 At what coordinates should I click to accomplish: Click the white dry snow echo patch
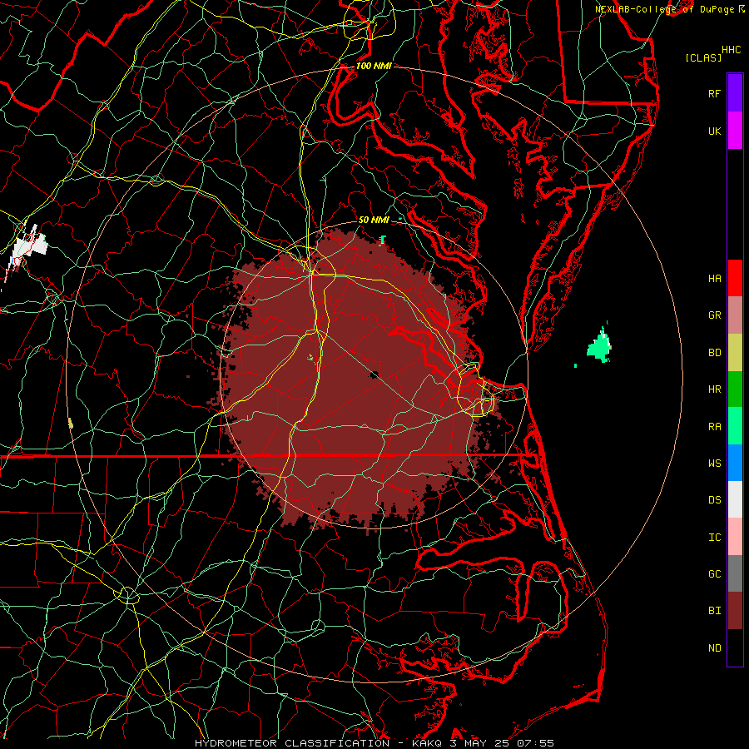pyautogui.click(x=31, y=245)
